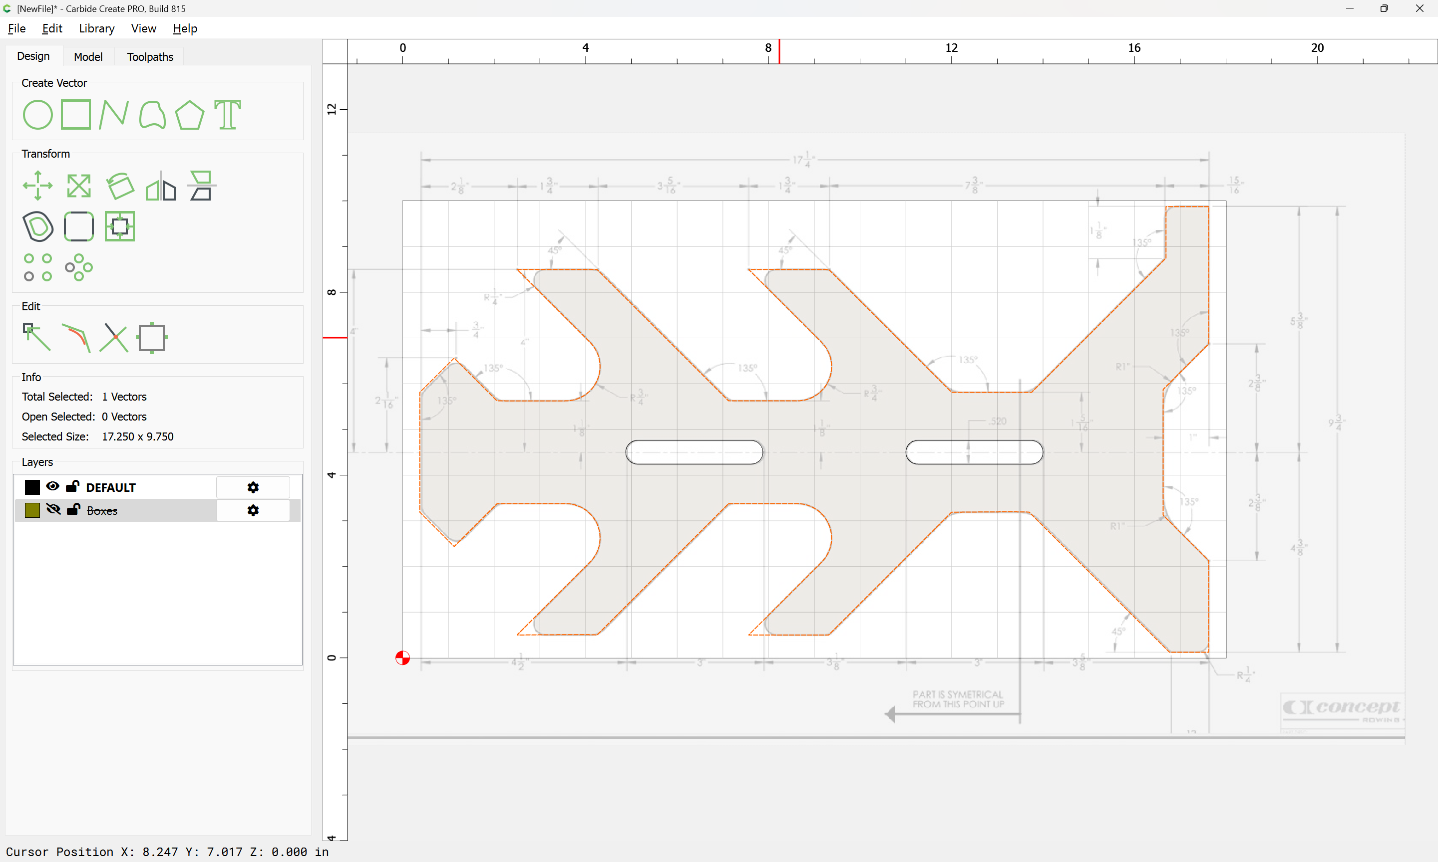
Task: Open the Library menu
Action: 96,28
